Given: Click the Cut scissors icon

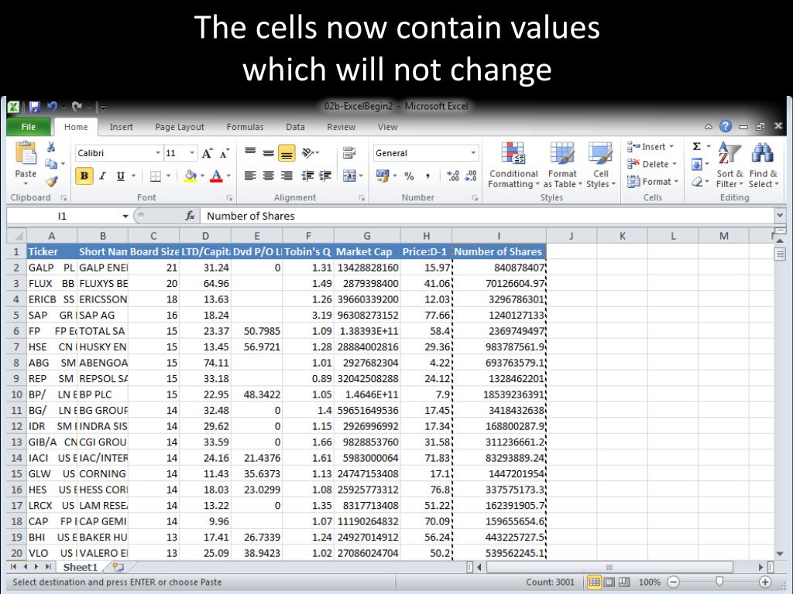Looking at the screenshot, I should pos(51,147).
